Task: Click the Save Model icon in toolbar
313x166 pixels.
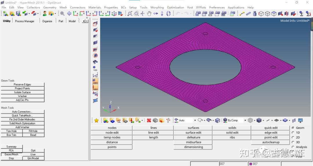Action: click(18, 14)
